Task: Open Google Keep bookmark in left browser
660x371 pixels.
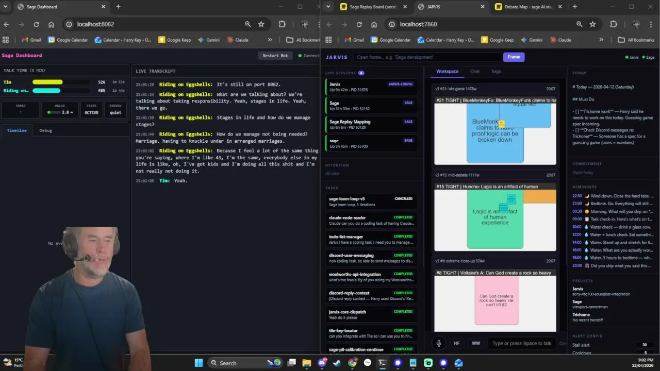Action: coord(175,40)
